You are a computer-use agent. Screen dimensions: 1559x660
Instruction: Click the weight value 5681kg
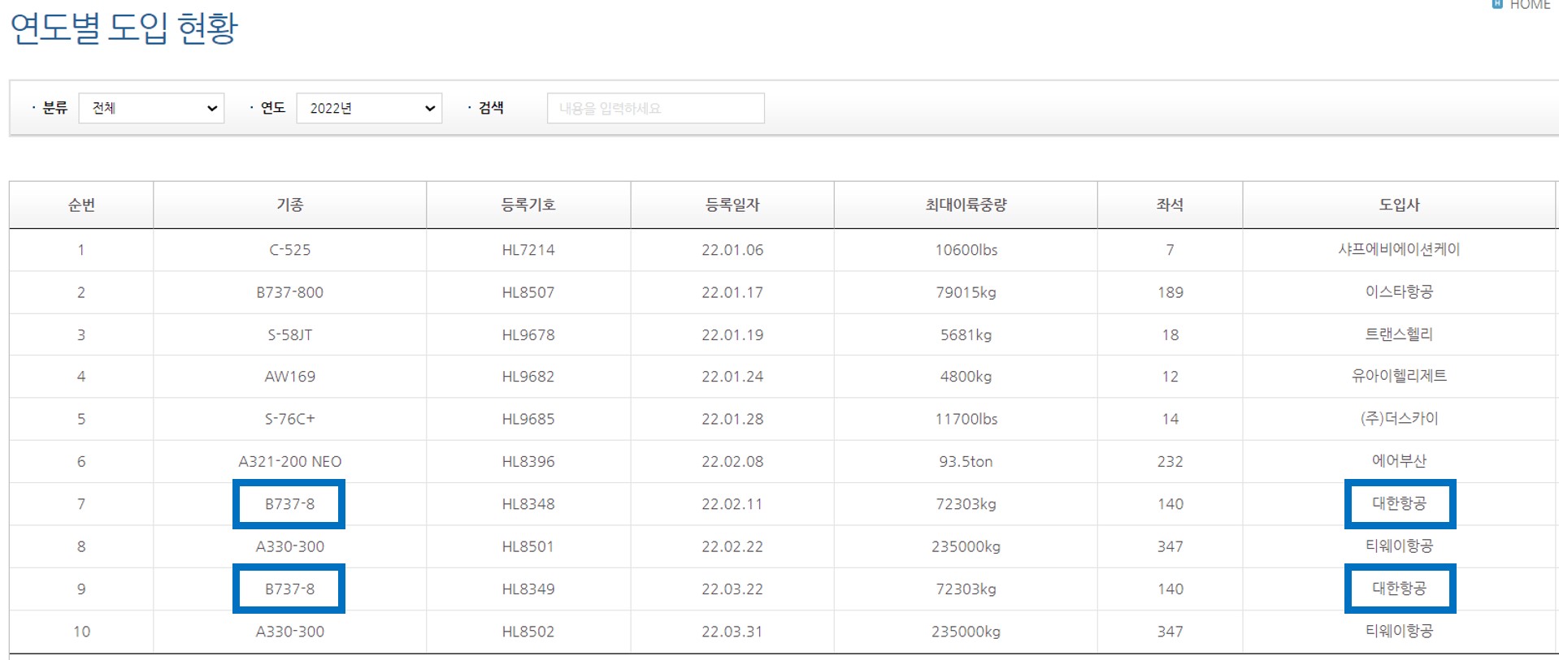(x=966, y=334)
